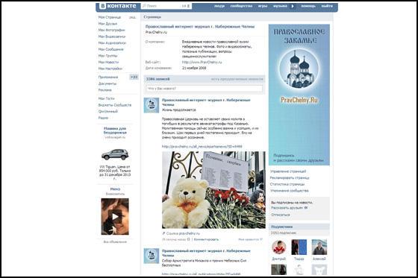Open the teddy bear memorial photo
This screenshot has width=418, height=278.
pos(213,190)
